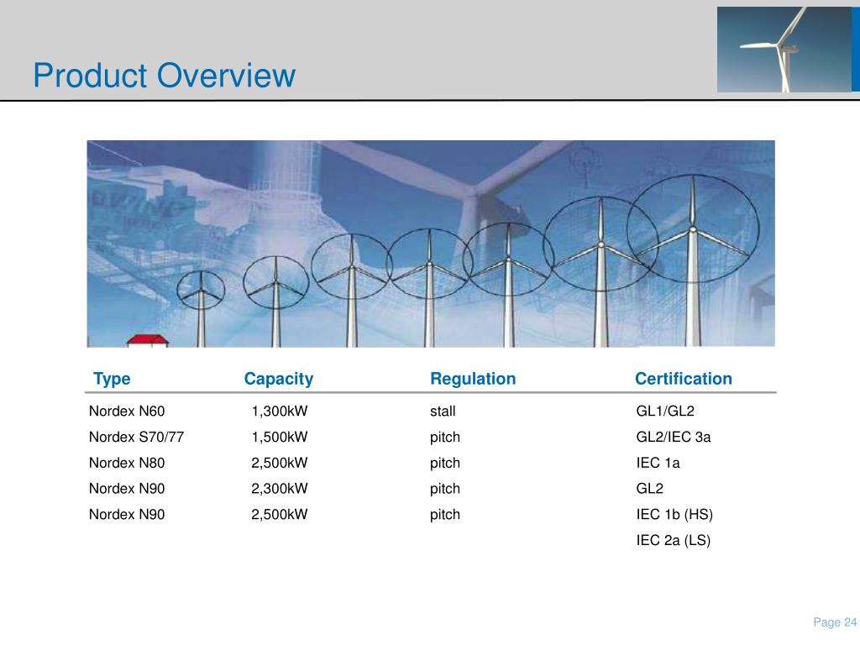This screenshot has height=645, width=860.
Task: Select the "Capacity" column header
Action: coord(279,379)
